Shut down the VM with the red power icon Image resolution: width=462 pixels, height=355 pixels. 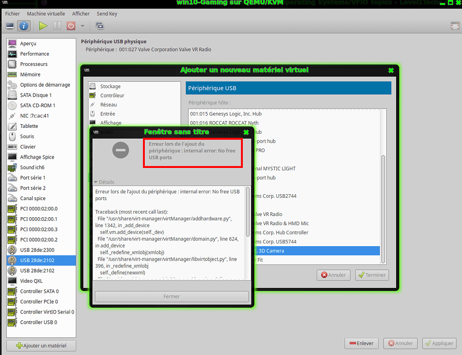tap(70, 26)
